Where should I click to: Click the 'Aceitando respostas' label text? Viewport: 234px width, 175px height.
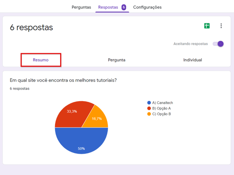(191, 44)
